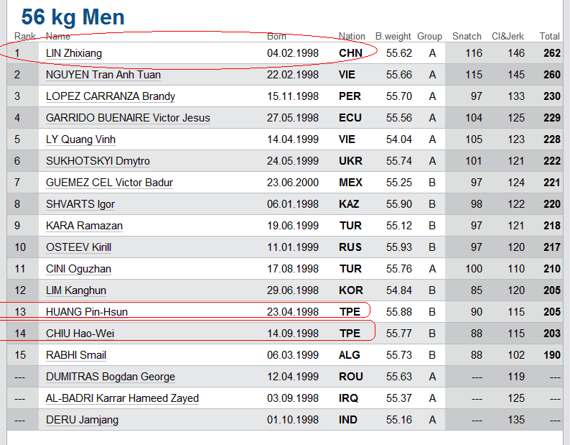
Task: Open DUMITRAS Bogdan George link
Action: 111,377
